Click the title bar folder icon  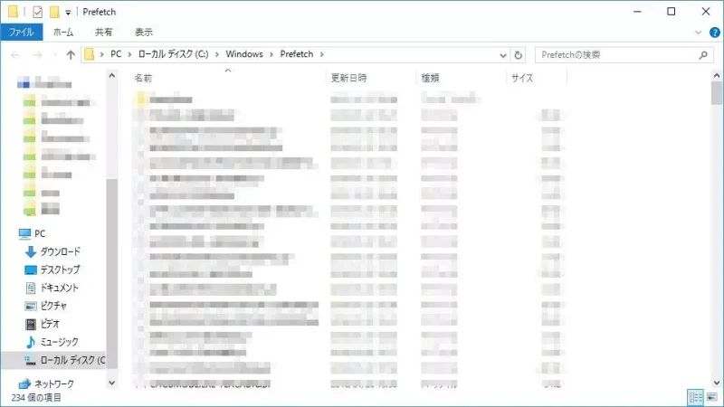[x=13, y=12]
